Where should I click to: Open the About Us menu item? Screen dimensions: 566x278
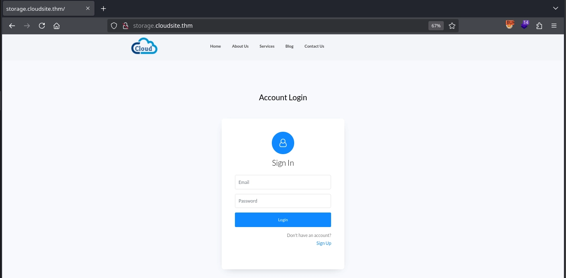click(240, 46)
